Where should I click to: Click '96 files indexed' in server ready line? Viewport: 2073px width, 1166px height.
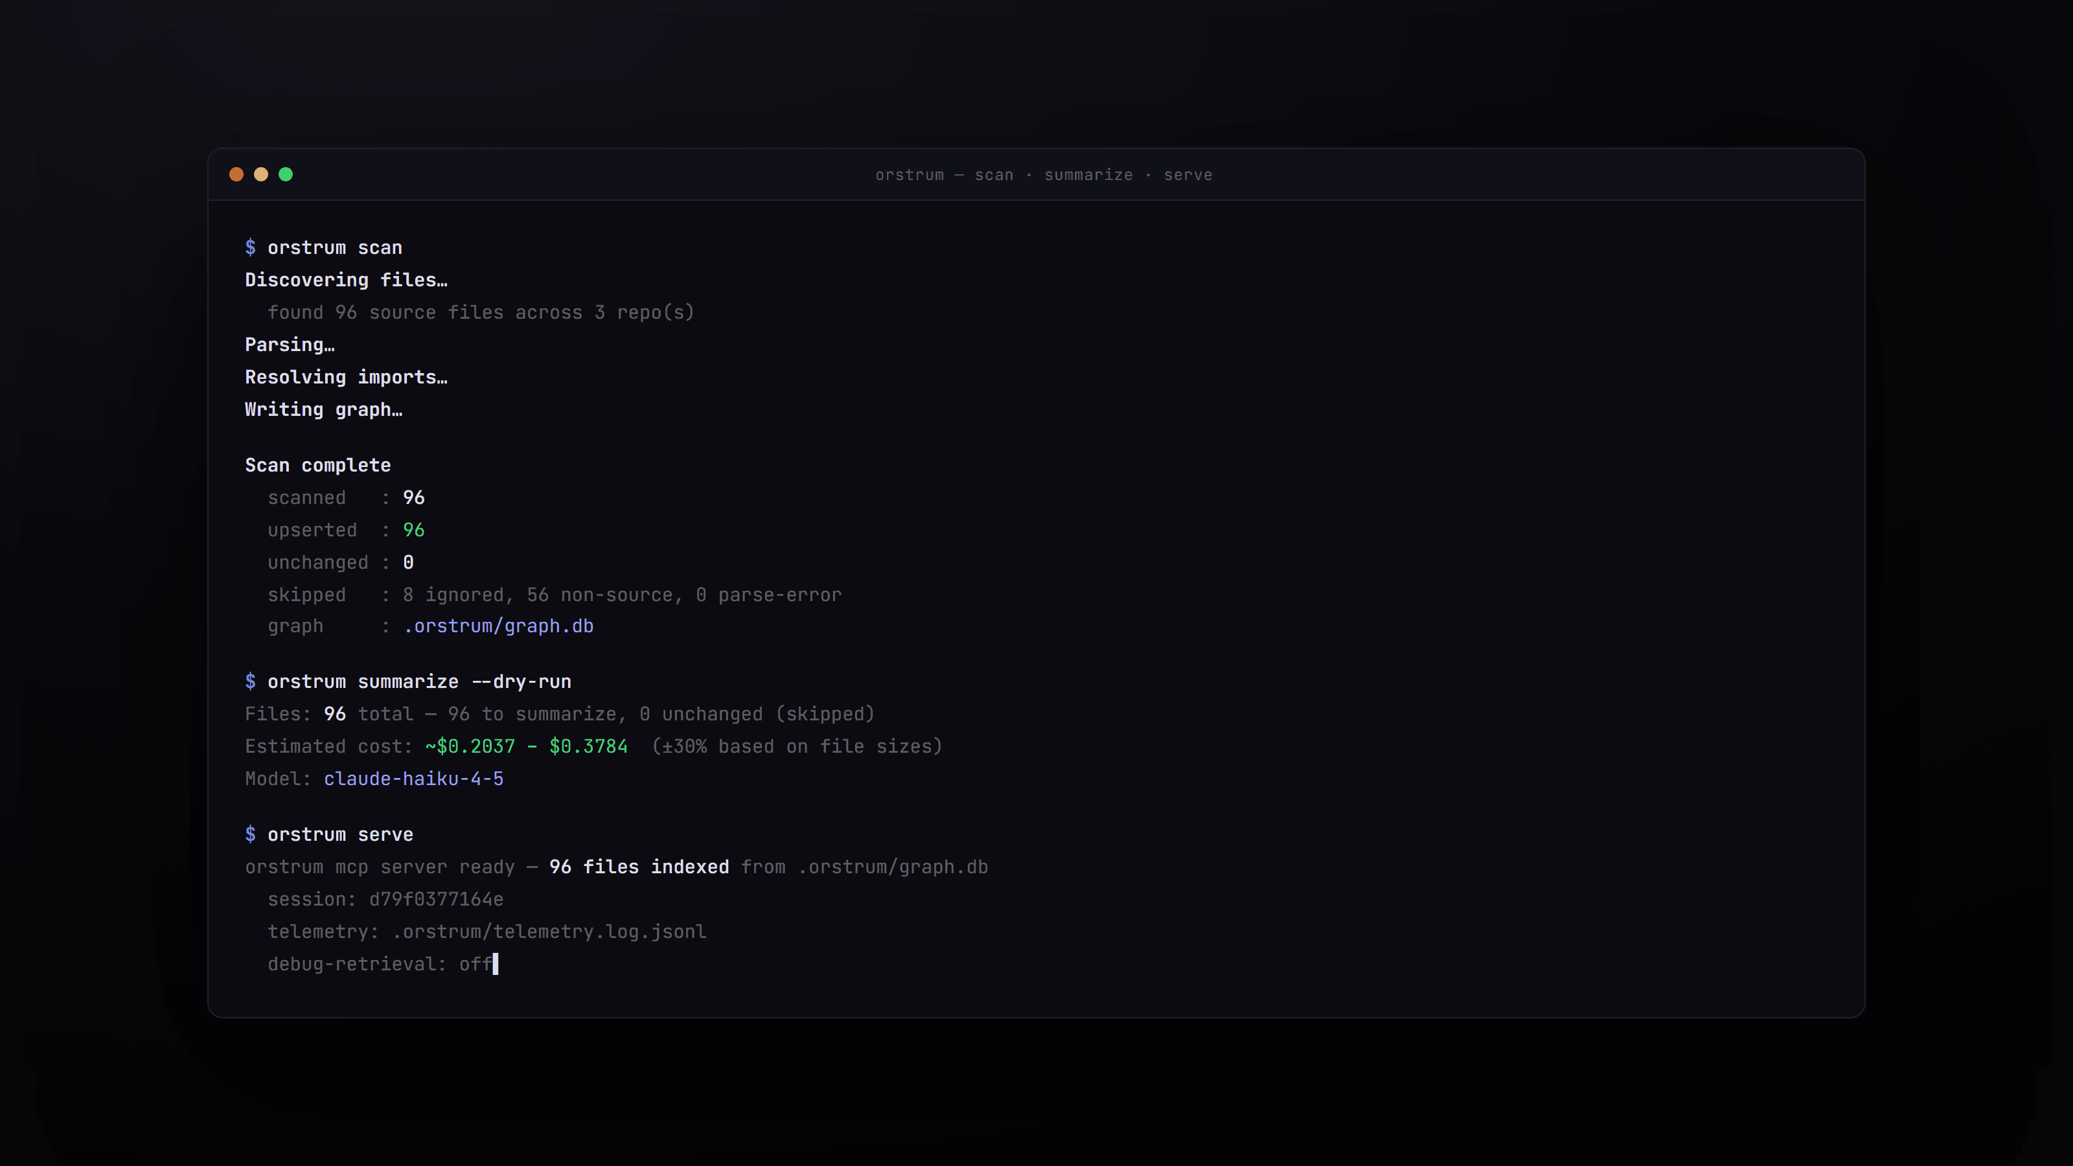click(639, 867)
